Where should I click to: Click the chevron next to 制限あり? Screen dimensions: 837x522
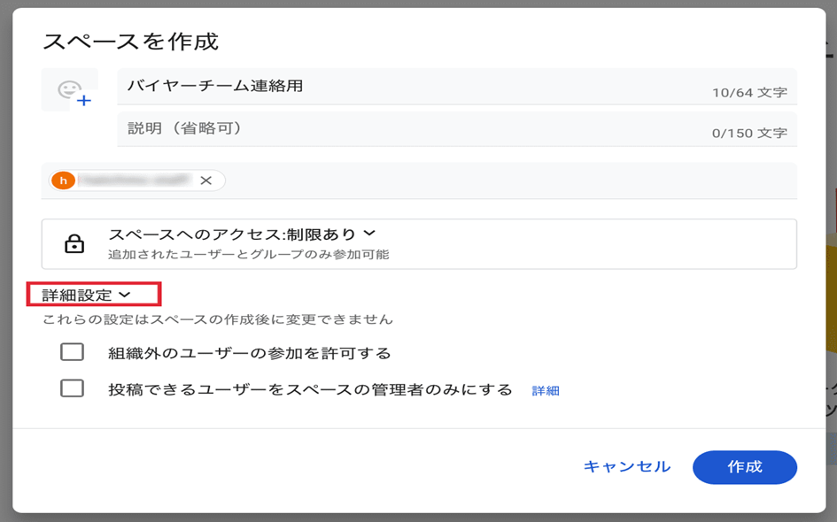point(369,234)
